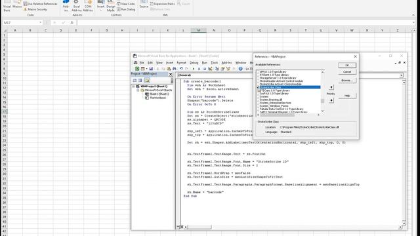
Task: Toggle the Design Mode icon in VBA toolbar
Action: pos(210,69)
